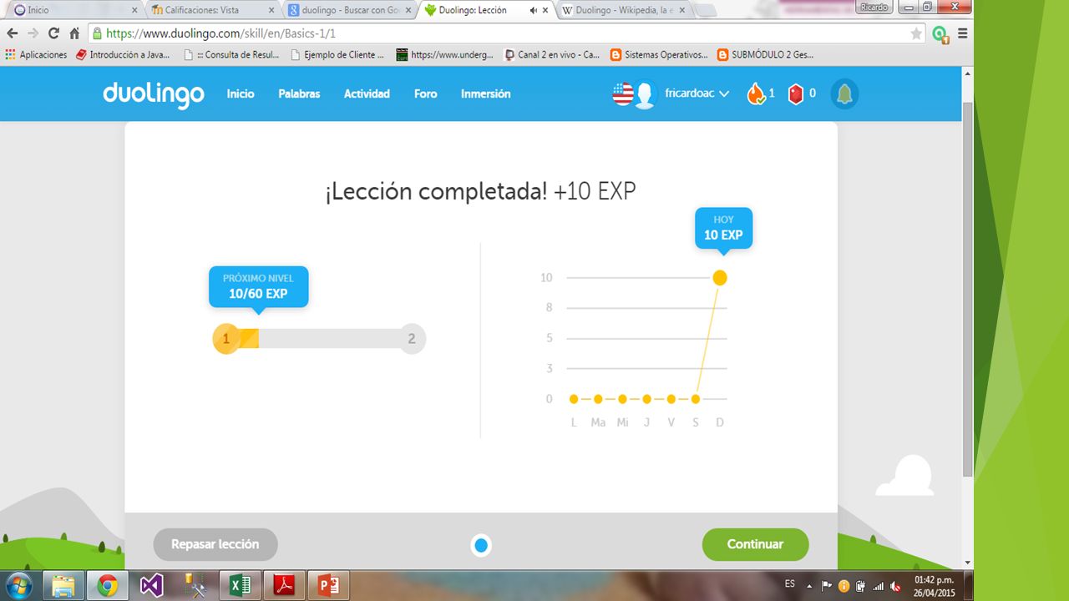
Task: Click the Repasar lección button
Action: click(x=215, y=544)
